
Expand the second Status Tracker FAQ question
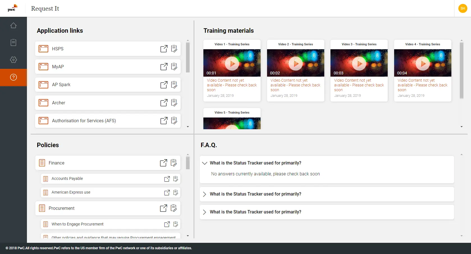[205, 194]
